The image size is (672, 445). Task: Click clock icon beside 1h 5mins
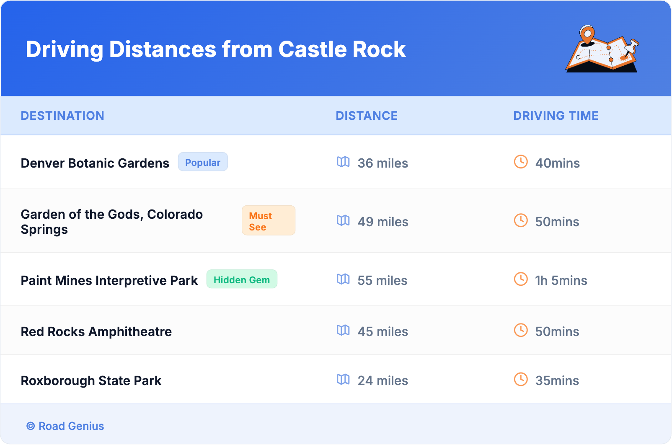(521, 279)
